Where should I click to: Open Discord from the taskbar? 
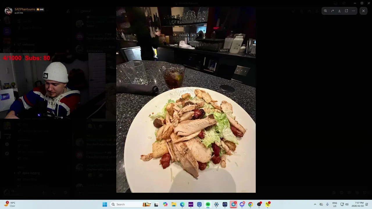coord(242,204)
